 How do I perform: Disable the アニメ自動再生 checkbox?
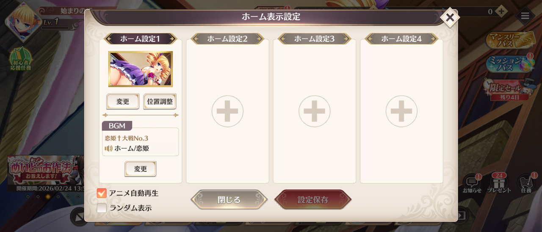tap(102, 193)
